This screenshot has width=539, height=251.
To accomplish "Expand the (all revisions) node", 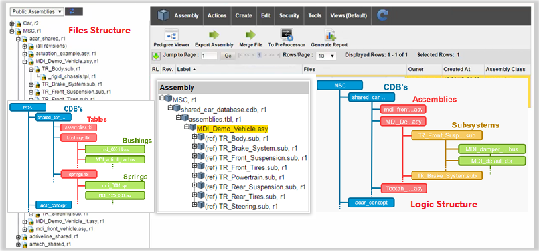I will click(25, 46).
